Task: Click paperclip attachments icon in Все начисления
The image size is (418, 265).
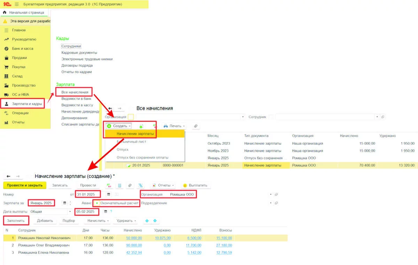Action: (x=196, y=126)
